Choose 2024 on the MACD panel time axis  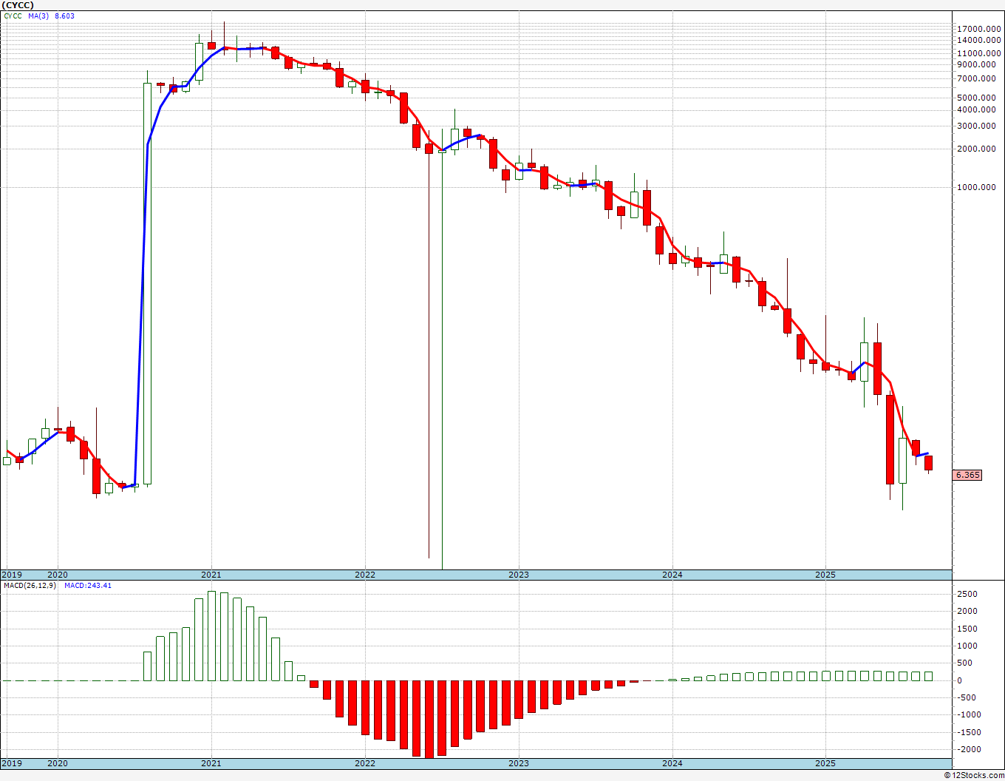pyautogui.click(x=672, y=763)
